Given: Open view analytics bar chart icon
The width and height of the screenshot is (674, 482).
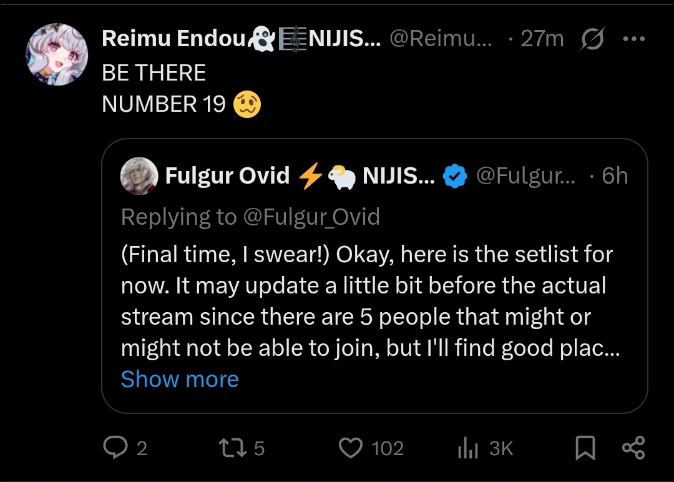Looking at the screenshot, I should click(x=468, y=448).
